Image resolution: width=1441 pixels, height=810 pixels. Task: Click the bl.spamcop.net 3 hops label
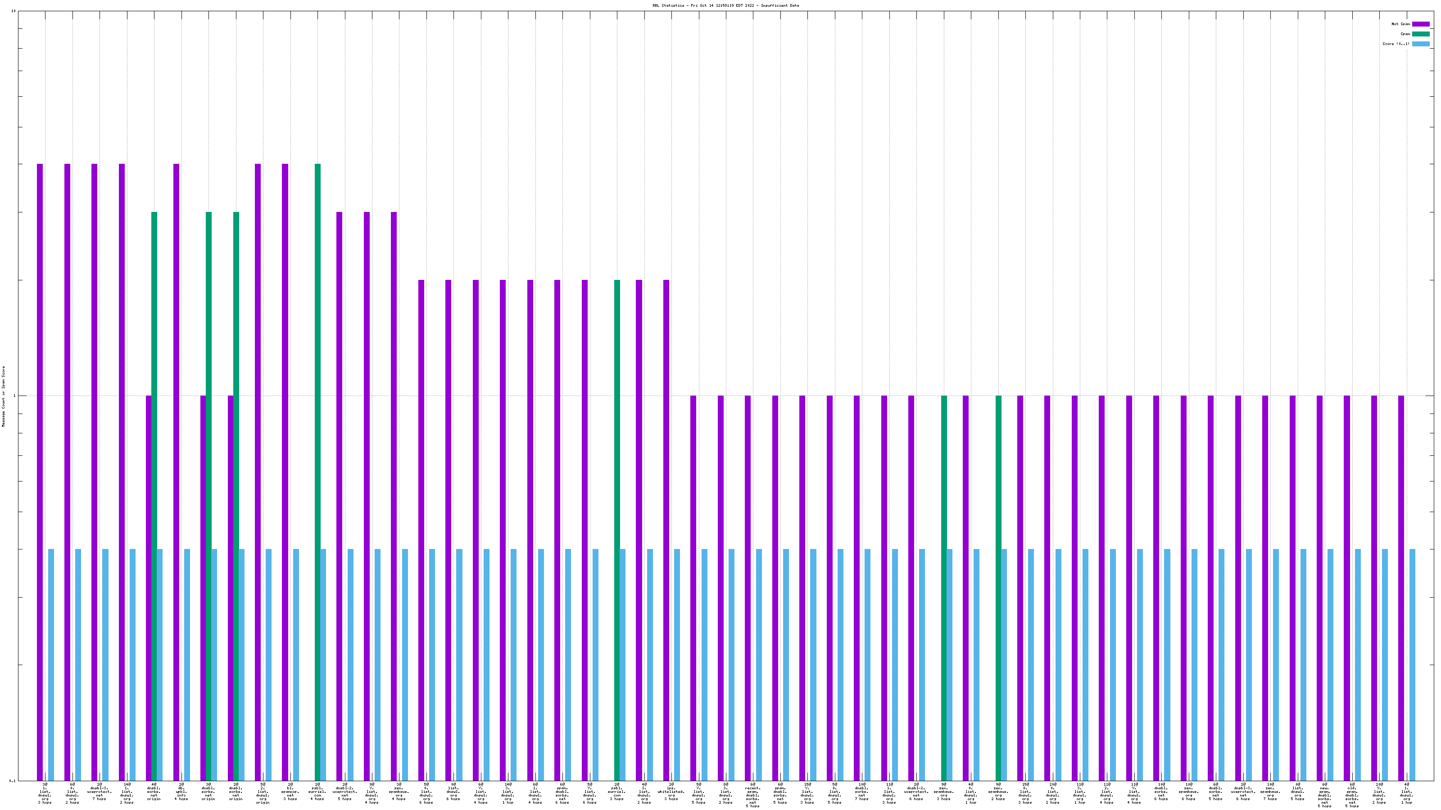click(x=290, y=792)
